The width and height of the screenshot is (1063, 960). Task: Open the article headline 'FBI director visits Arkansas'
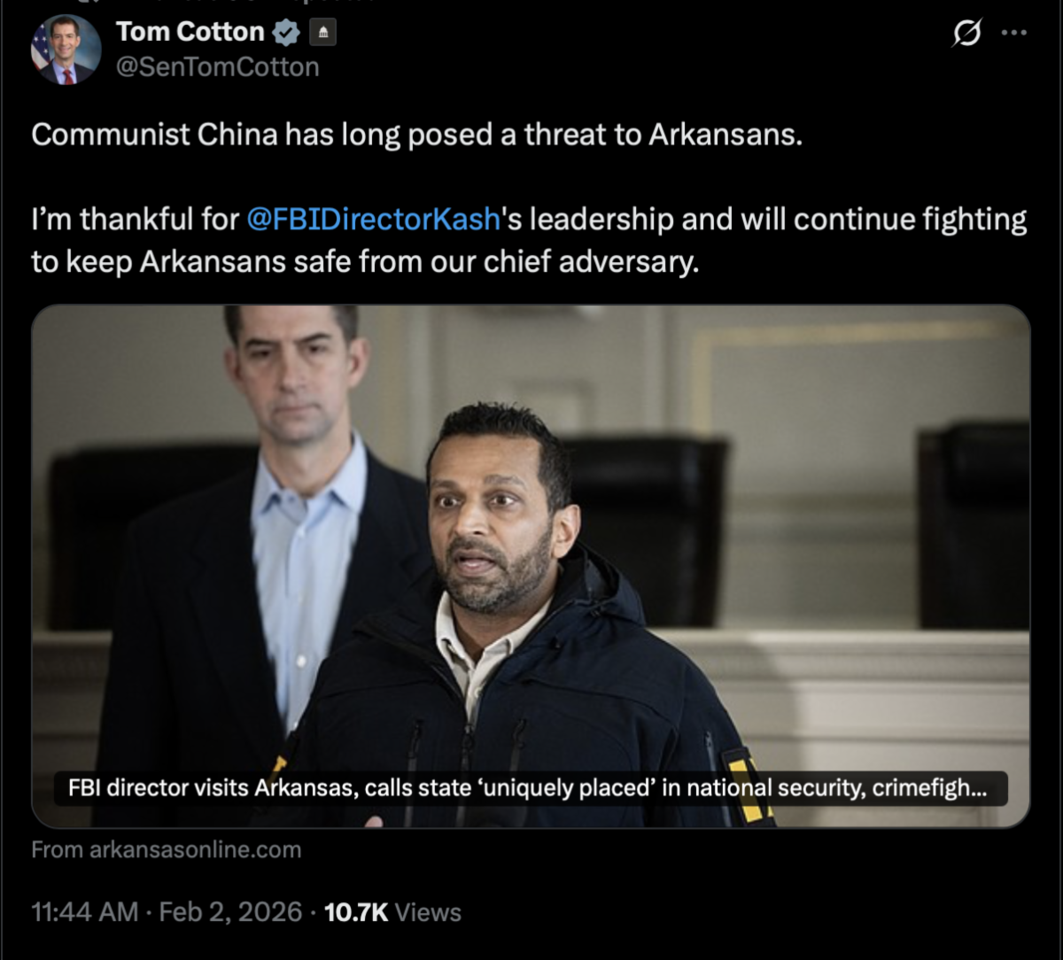[531, 788]
